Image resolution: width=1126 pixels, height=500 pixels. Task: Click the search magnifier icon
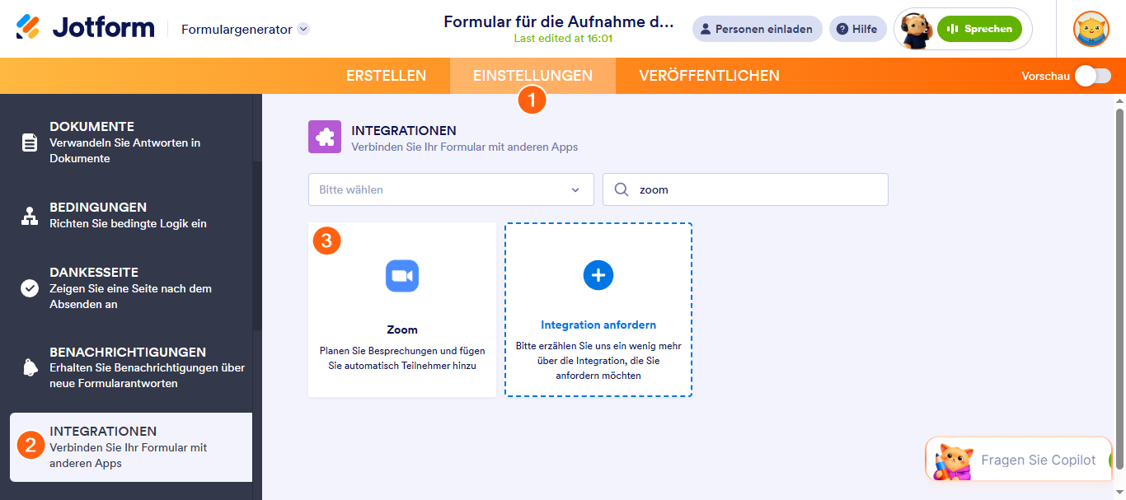click(x=622, y=189)
